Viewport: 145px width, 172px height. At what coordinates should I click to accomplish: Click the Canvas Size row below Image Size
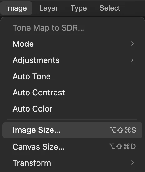[x=72, y=147]
